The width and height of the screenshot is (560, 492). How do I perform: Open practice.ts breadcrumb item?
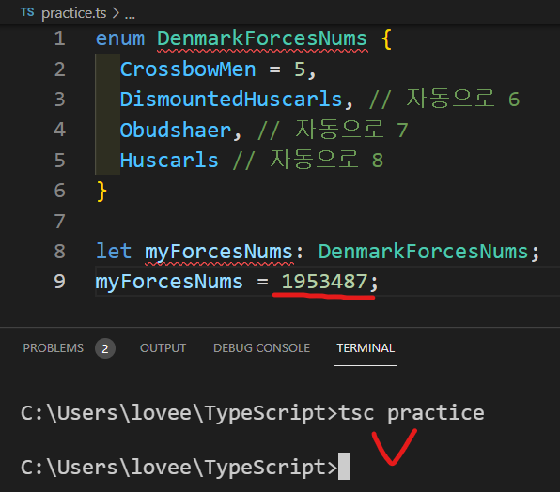[x=74, y=13]
